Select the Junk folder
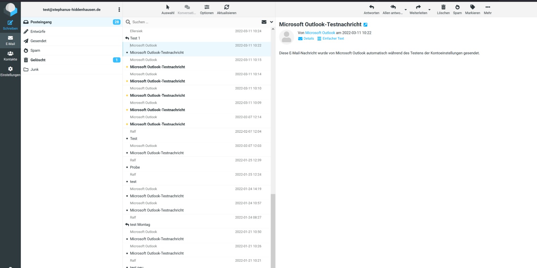Image resolution: width=537 pixels, height=268 pixels. [71, 70]
